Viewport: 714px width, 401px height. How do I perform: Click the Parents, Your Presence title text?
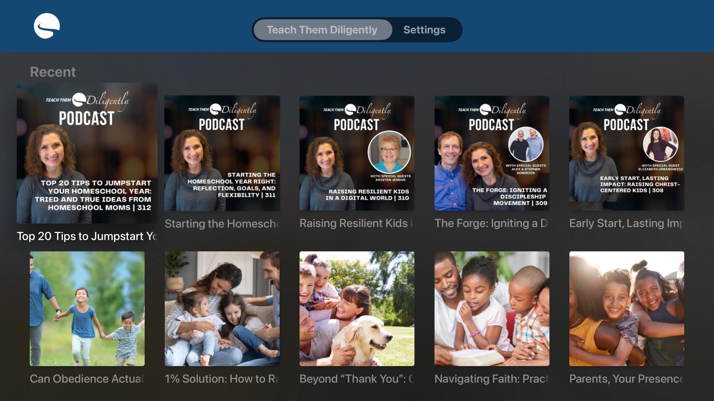click(x=627, y=379)
